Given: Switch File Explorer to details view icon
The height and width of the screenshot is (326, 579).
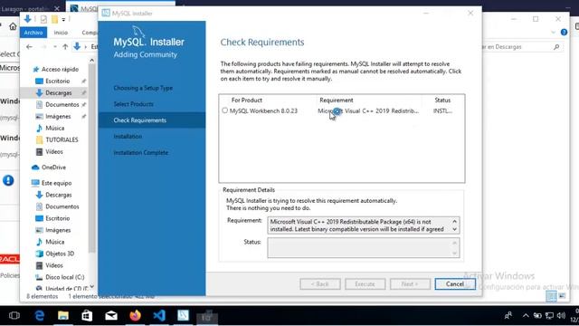Looking at the screenshot, I should (x=551, y=296).
